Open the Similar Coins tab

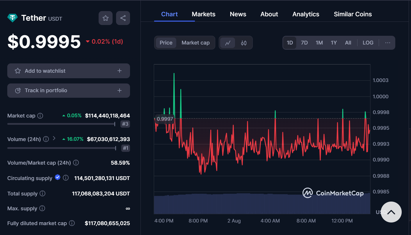point(353,14)
